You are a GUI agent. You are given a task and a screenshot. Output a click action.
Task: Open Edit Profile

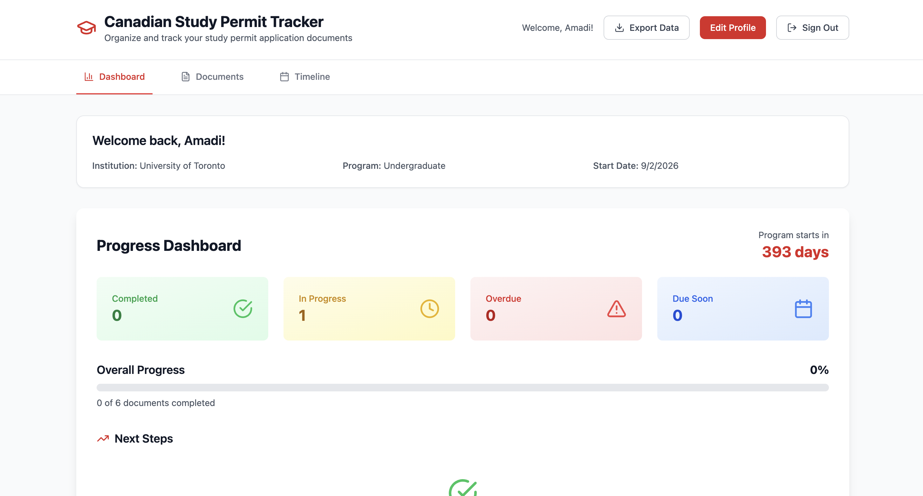coord(733,28)
